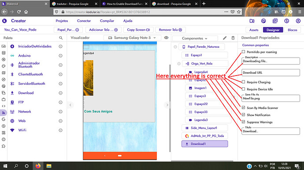Screen dimensions: 304x170
Task: Click Adicionar Tela button
Action: coord(104,30)
